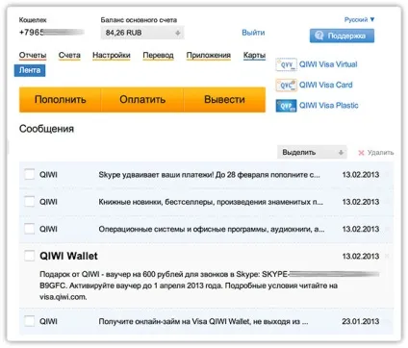408x348 pixels.
Task: Click the Поддержка support button
Action: click(x=342, y=36)
